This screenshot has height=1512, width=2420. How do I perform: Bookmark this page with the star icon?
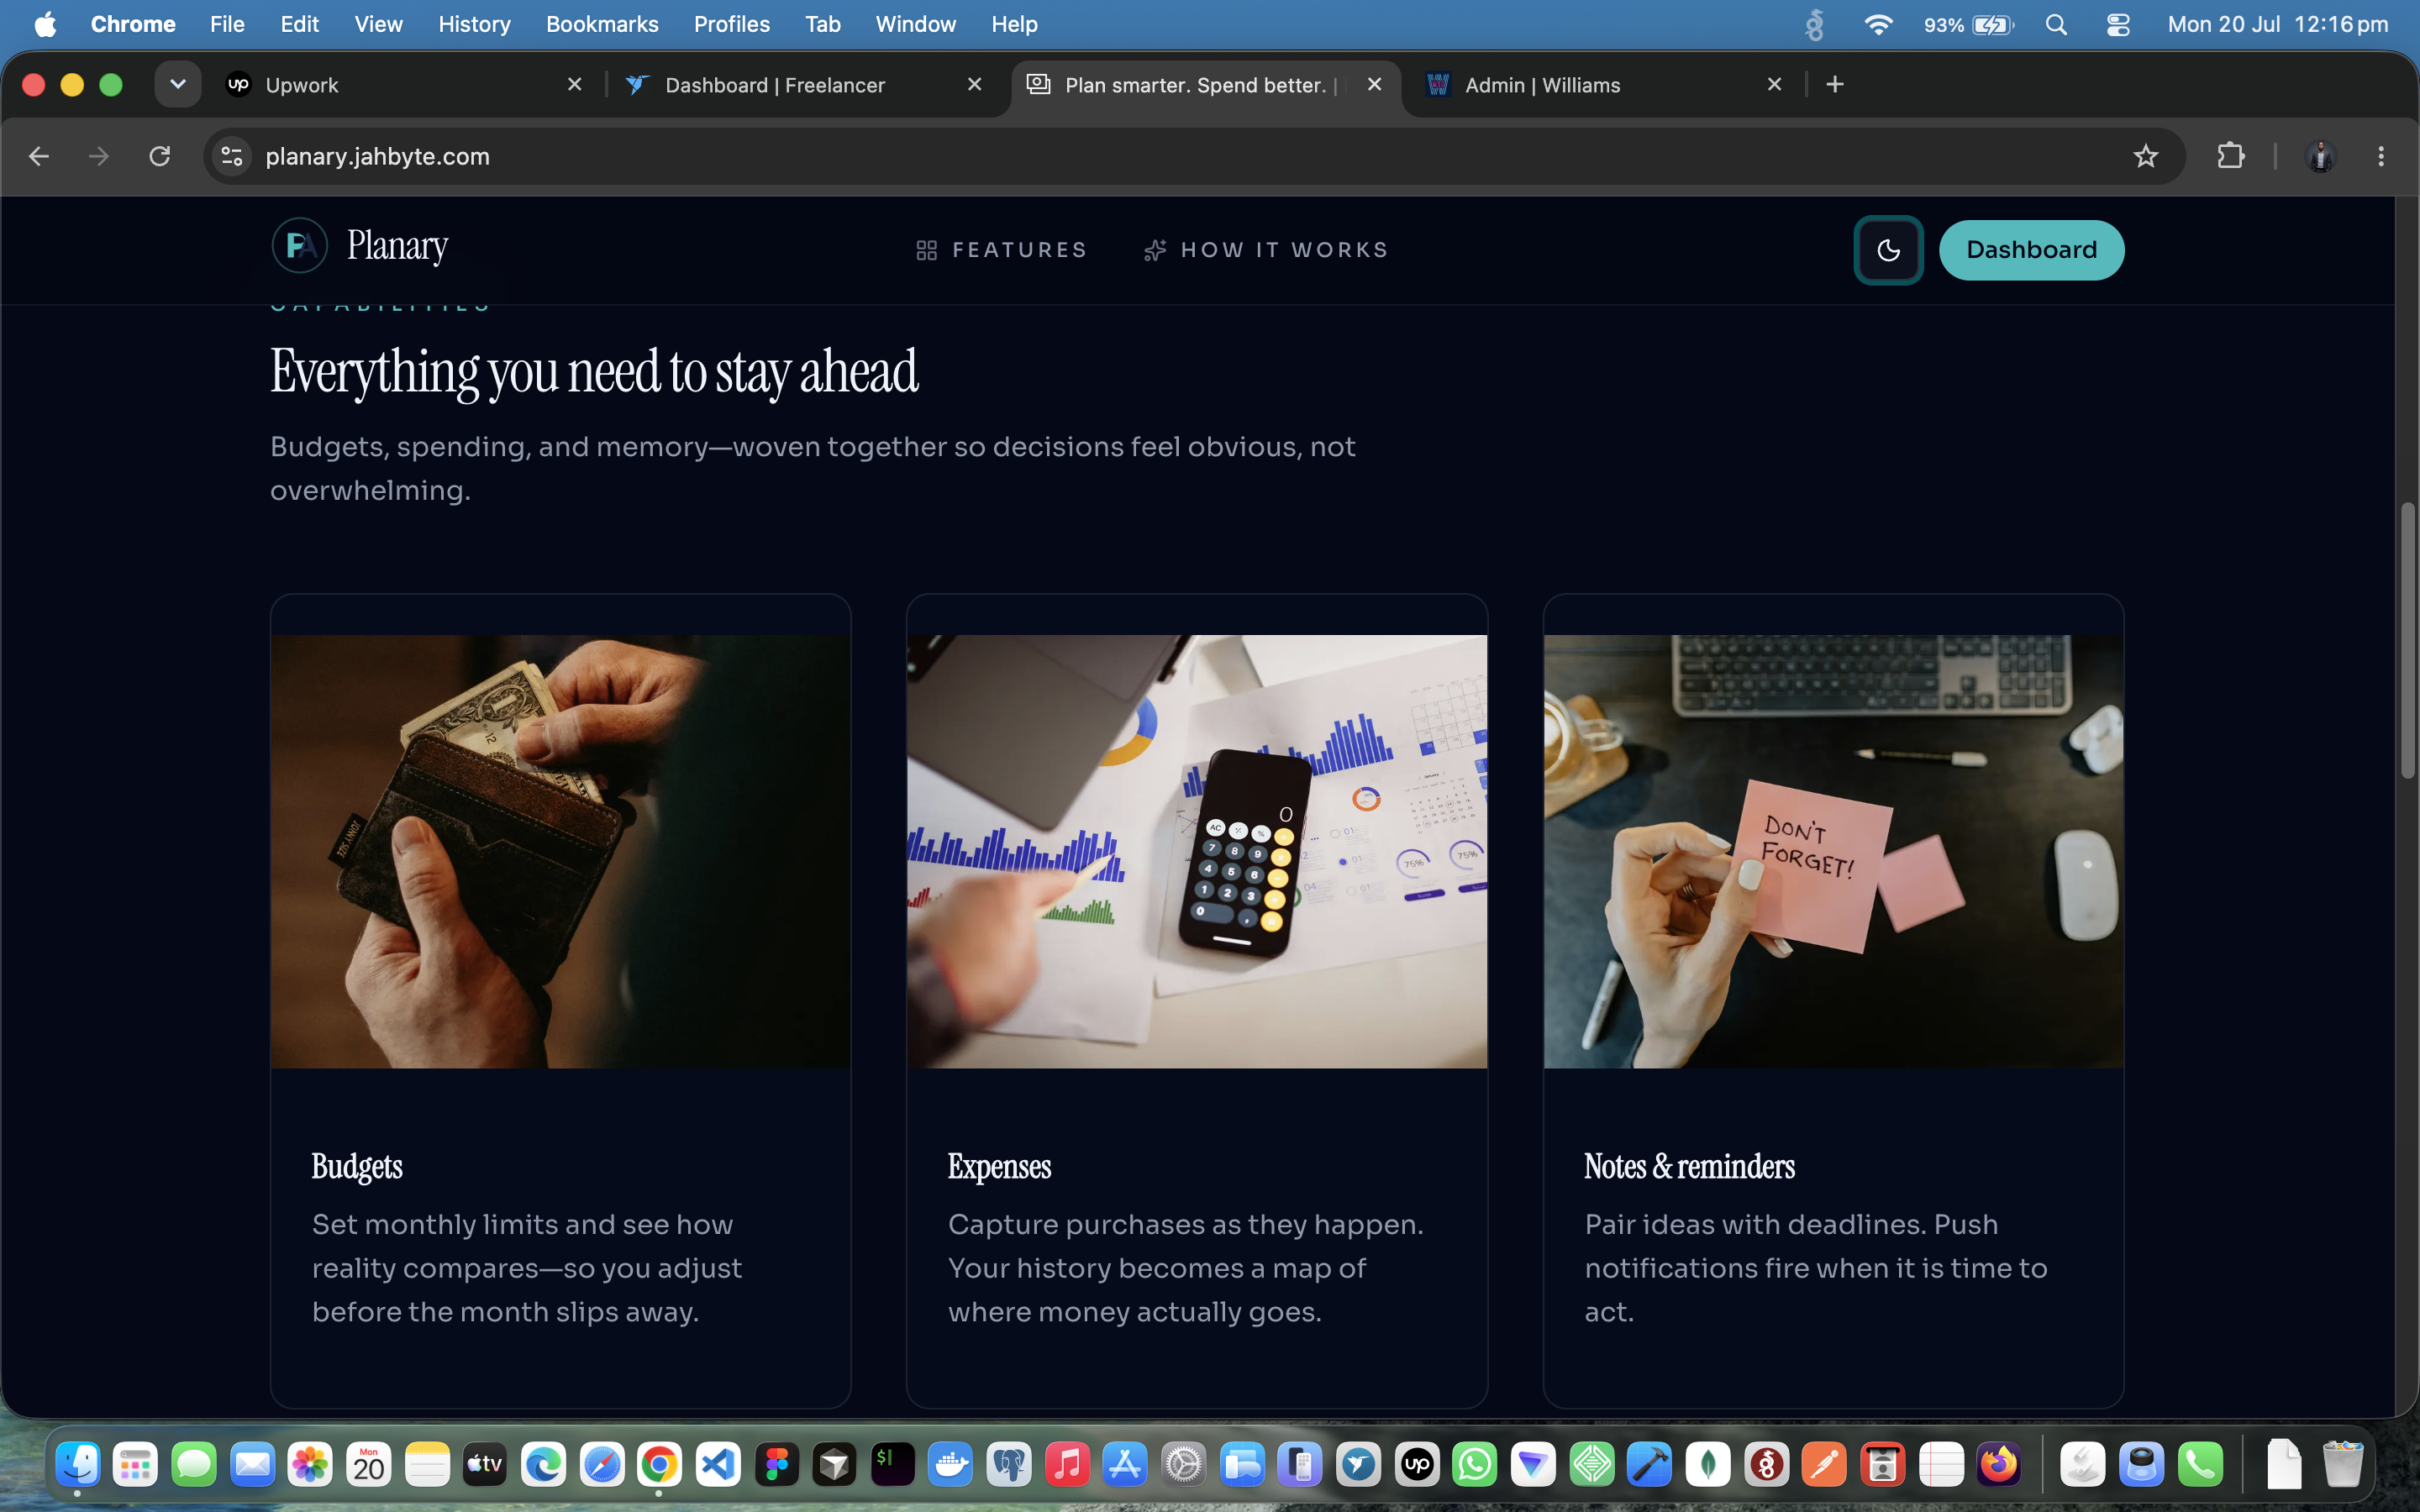[2146, 157]
